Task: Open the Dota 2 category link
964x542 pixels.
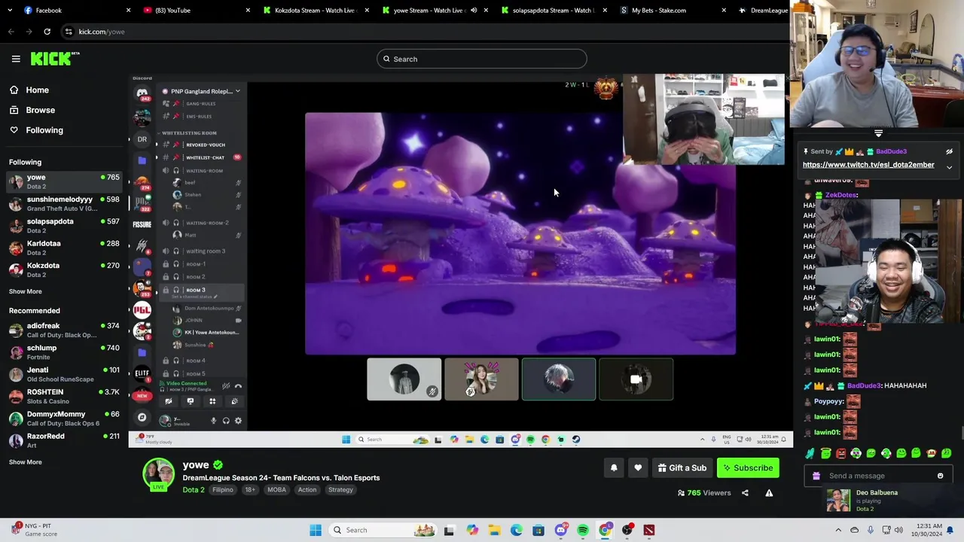Action: pyautogui.click(x=193, y=490)
